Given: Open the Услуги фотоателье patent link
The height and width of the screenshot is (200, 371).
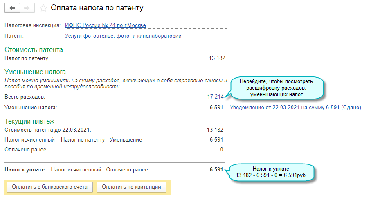Looking at the screenshot, I should click(123, 36).
